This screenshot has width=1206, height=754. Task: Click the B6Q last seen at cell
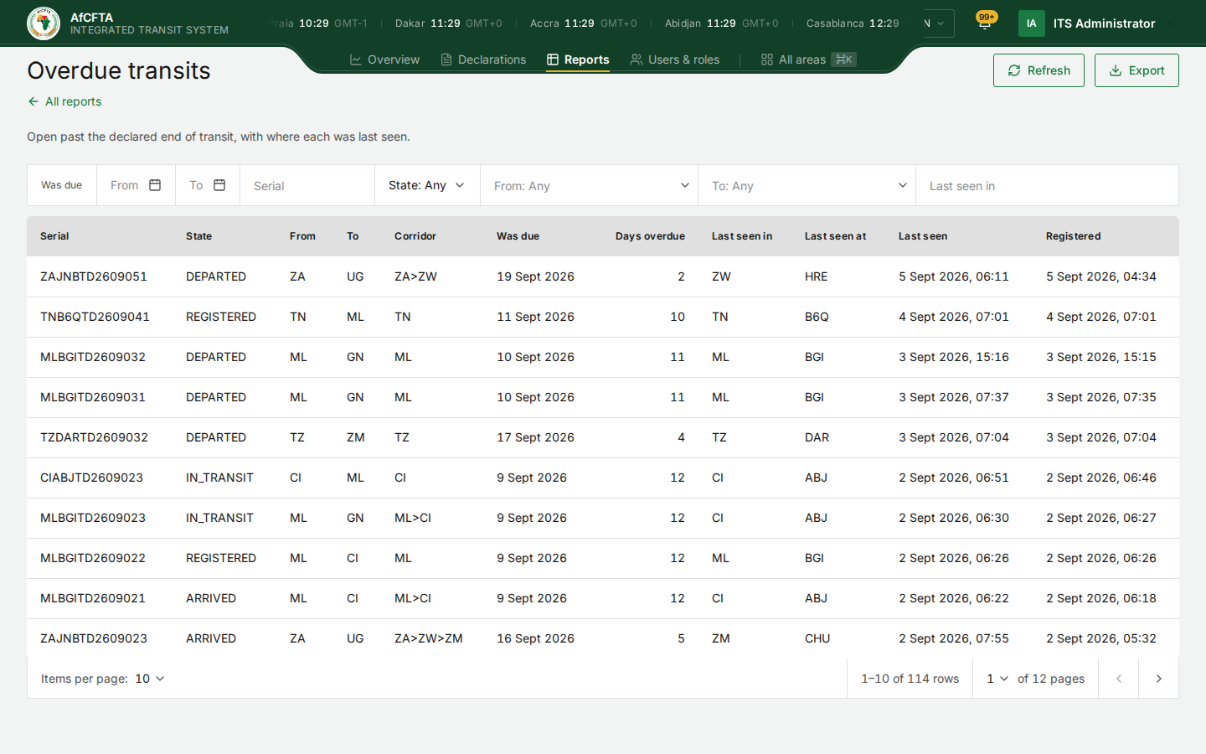[x=817, y=317]
